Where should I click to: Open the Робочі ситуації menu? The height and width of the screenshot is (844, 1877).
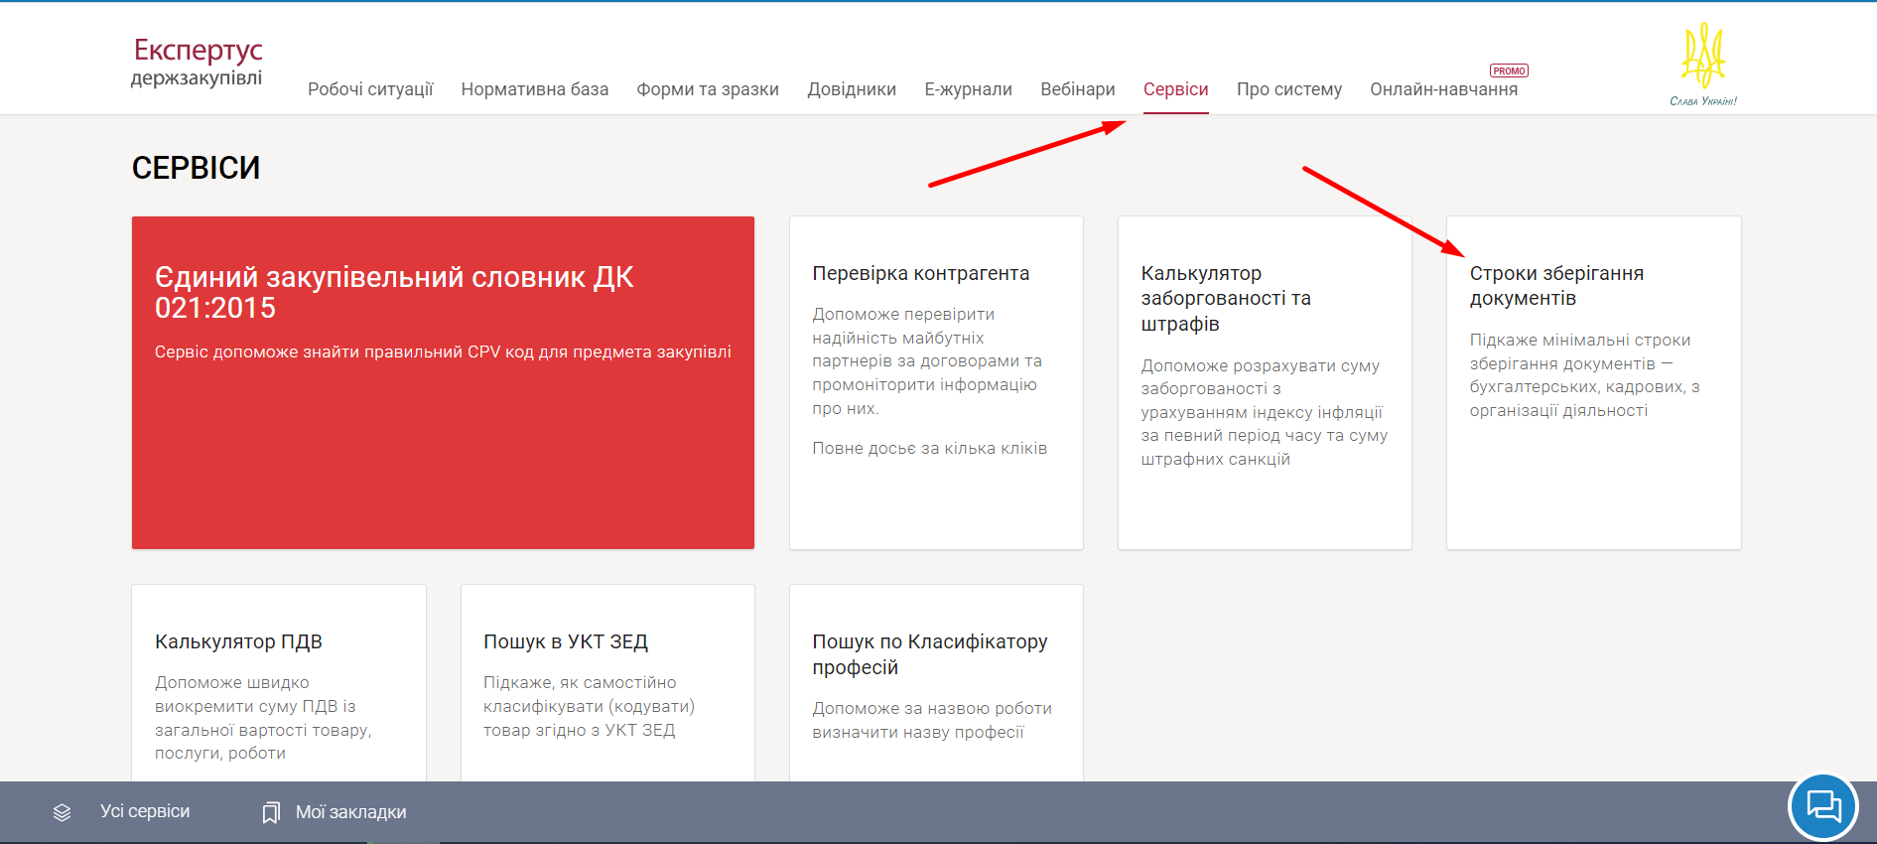(x=370, y=89)
